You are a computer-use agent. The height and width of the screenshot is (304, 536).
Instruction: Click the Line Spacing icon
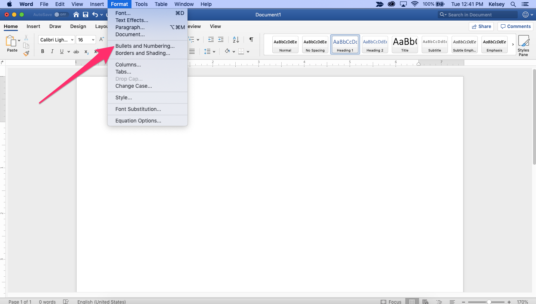pyautogui.click(x=207, y=52)
